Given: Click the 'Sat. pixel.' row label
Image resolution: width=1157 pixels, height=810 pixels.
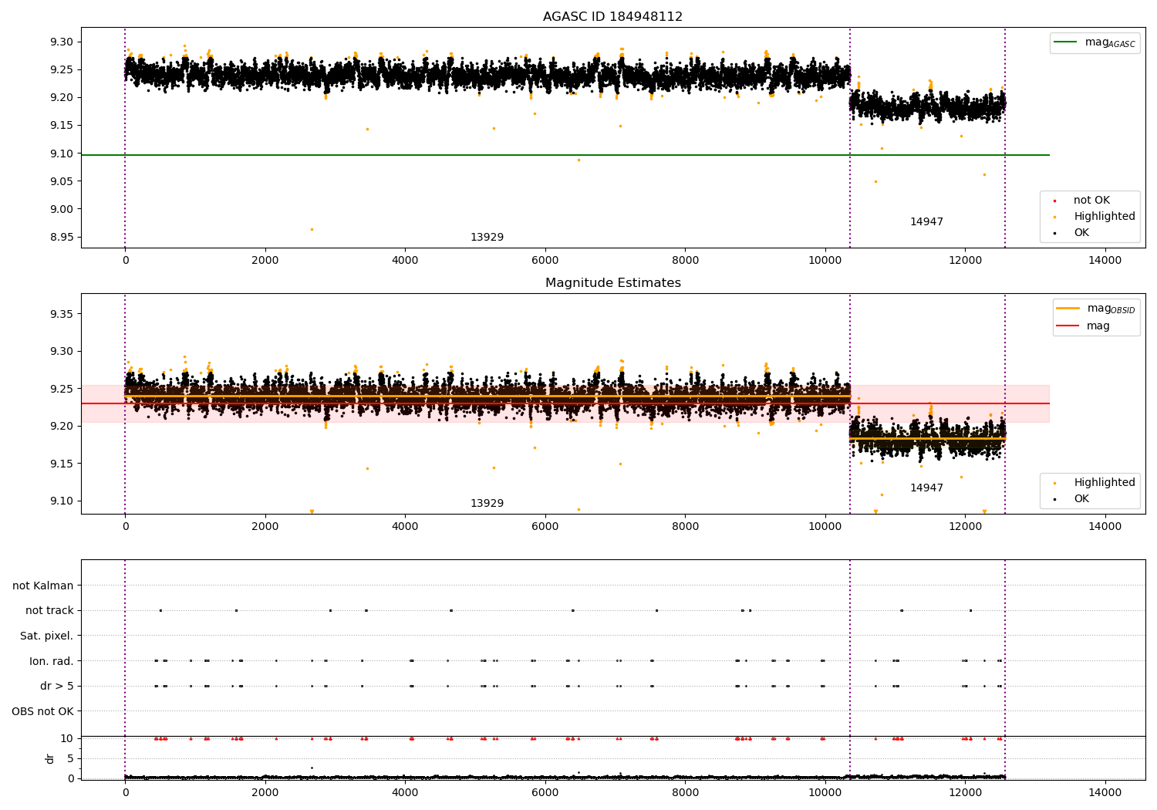Looking at the screenshot, I should (46, 636).
